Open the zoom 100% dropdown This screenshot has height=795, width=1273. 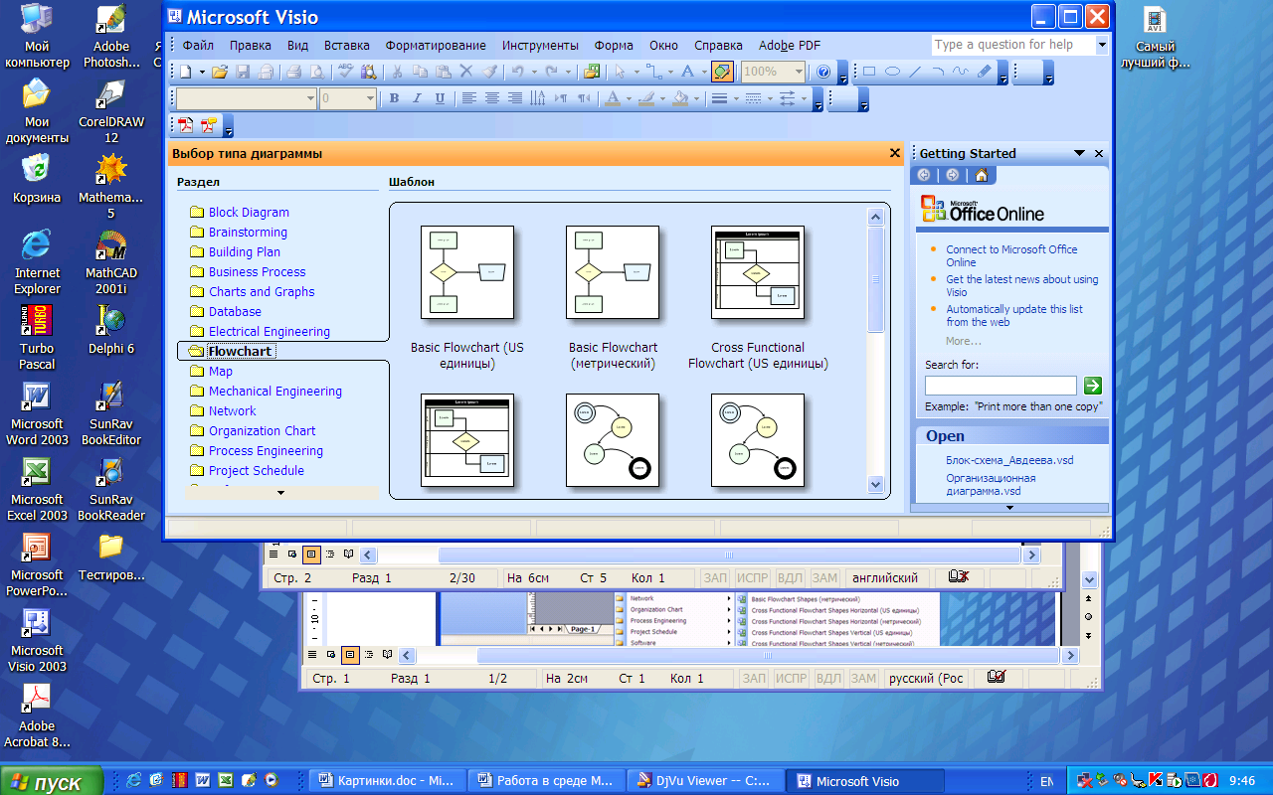[x=799, y=72]
